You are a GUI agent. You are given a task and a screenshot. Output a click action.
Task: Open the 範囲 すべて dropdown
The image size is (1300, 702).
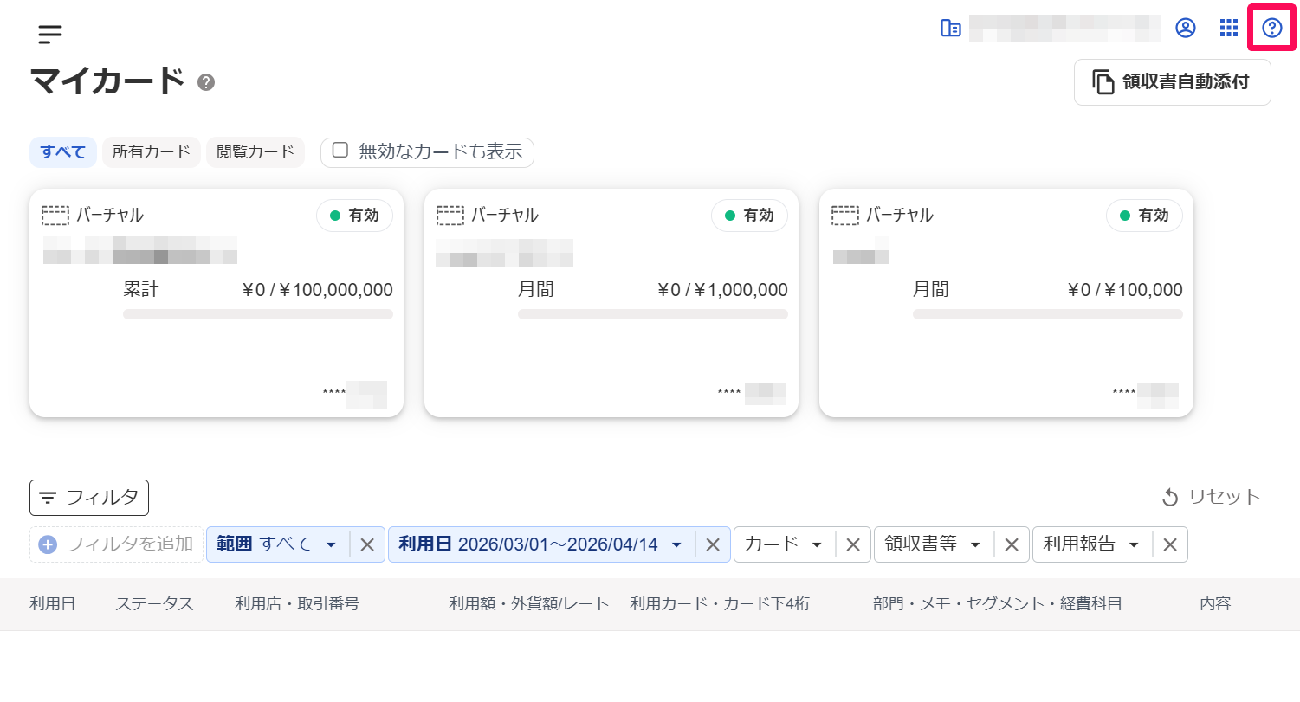277,544
